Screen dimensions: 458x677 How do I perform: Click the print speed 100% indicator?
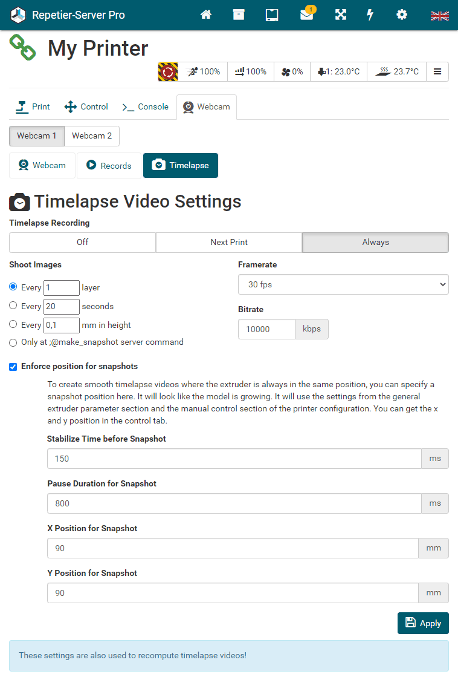pos(204,71)
